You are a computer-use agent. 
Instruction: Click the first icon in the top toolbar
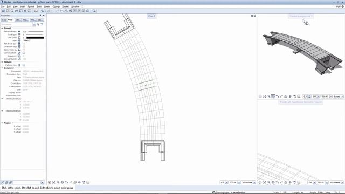4,11
